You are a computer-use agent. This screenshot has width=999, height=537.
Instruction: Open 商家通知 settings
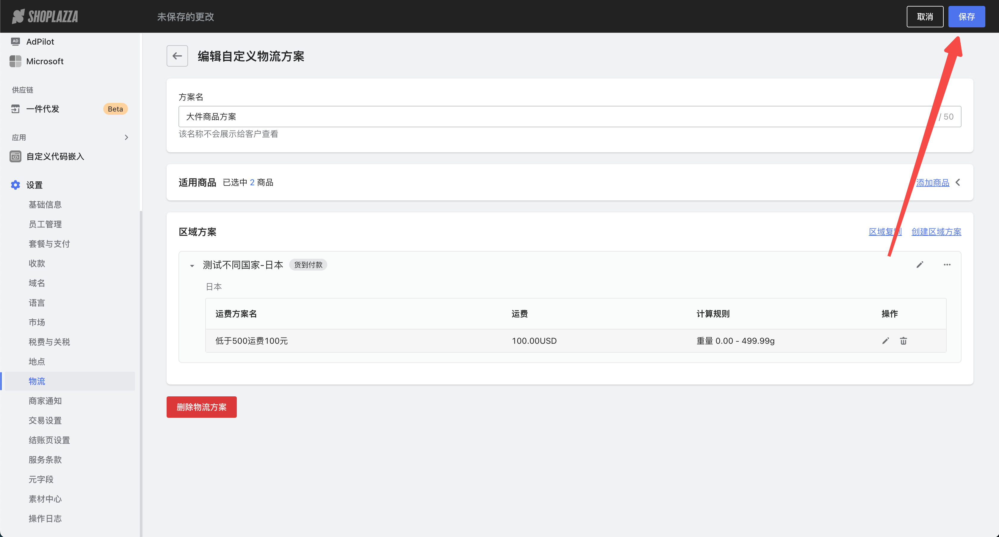point(45,401)
